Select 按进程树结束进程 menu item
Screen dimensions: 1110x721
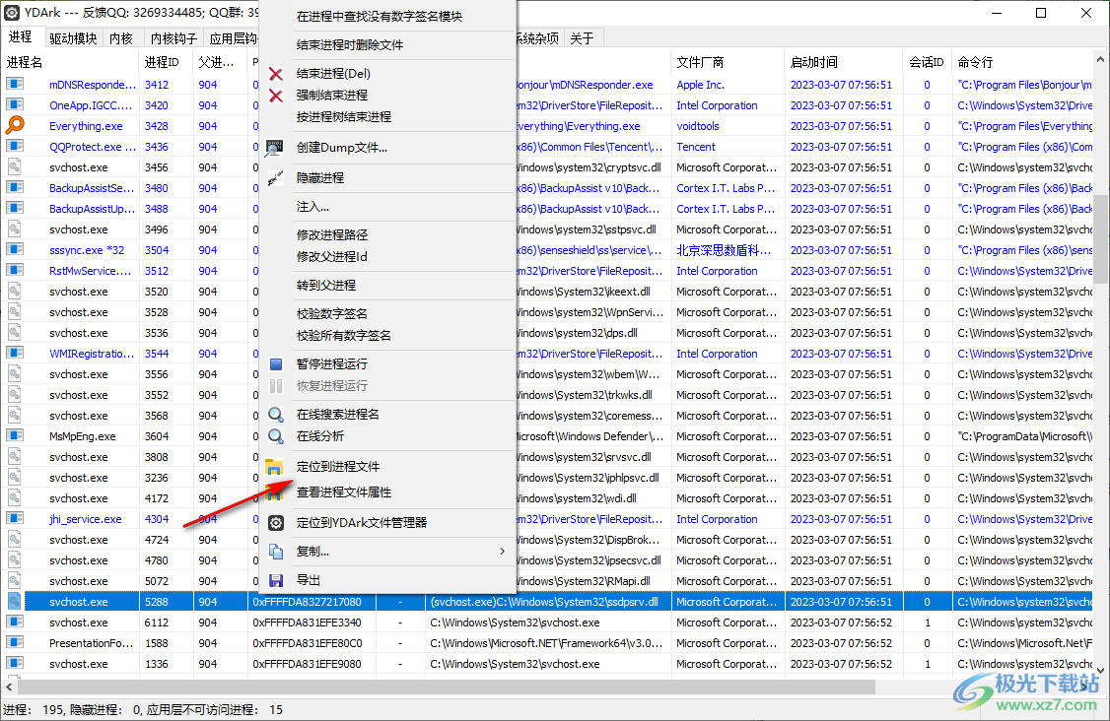click(344, 117)
